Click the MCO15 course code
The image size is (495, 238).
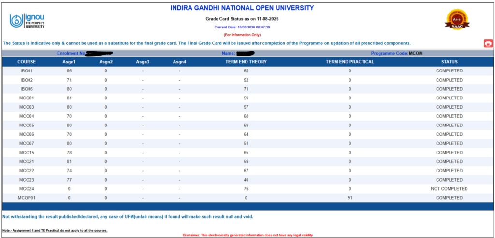(x=27, y=153)
